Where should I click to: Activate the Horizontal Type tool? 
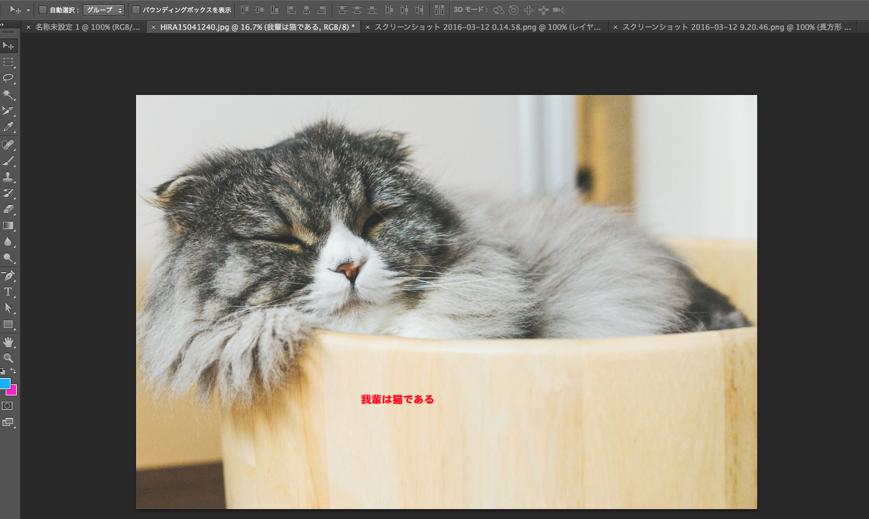pyautogui.click(x=9, y=291)
